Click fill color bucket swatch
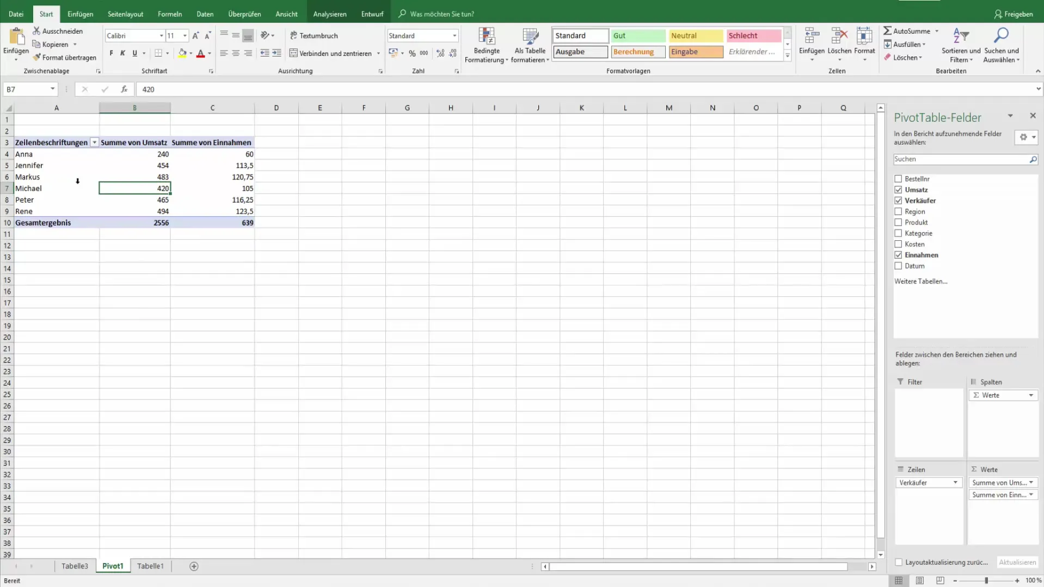Viewport: 1044px width, 587px height. [x=182, y=53]
